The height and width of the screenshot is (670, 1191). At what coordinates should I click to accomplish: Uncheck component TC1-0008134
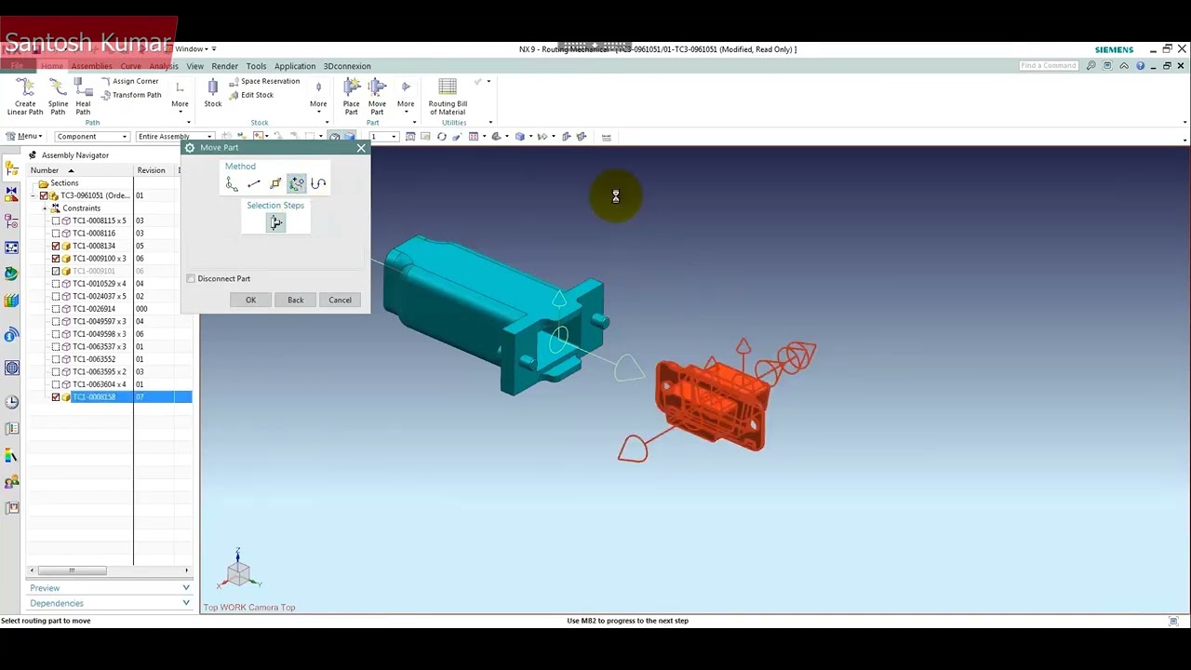pos(56,246)
